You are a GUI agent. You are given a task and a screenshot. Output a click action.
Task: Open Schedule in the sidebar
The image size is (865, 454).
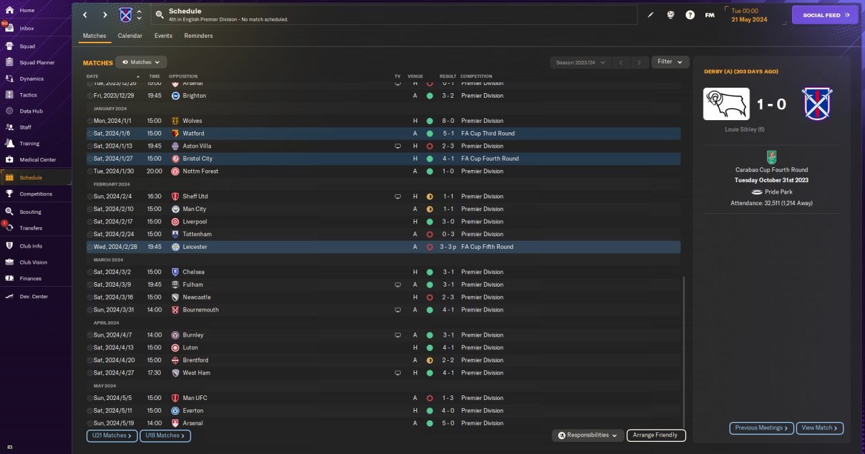(x=36, y=177)
